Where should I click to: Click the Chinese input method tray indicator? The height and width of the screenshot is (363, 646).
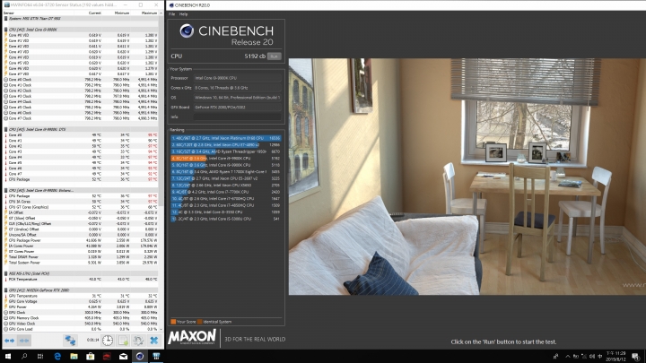(600, 357)
